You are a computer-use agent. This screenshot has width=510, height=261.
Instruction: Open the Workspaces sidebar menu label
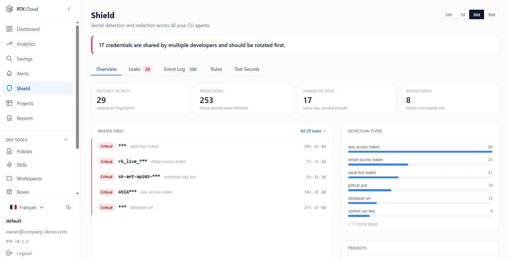pos(29,179)
